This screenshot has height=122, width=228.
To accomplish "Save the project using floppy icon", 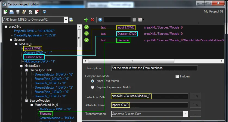I will tap(18, 12).
